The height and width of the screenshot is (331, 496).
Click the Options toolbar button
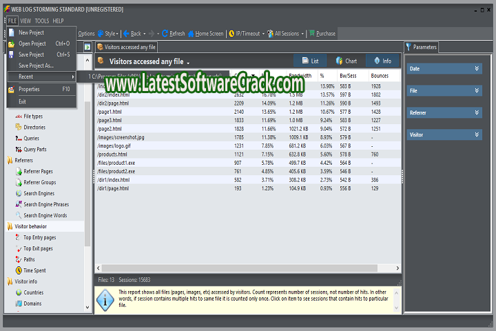(x=86, y=34)
